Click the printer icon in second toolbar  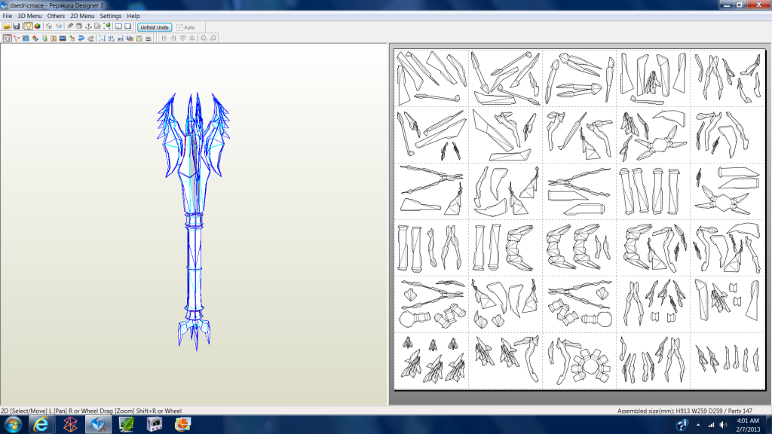coord(149,38)
